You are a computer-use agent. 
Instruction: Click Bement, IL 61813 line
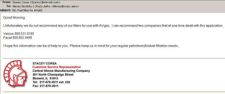(45, 78)
